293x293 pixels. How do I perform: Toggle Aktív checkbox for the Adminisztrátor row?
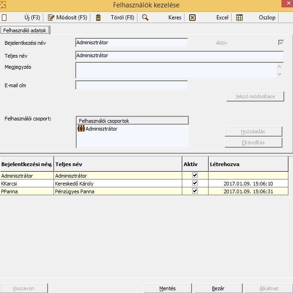tap(195, 175)
